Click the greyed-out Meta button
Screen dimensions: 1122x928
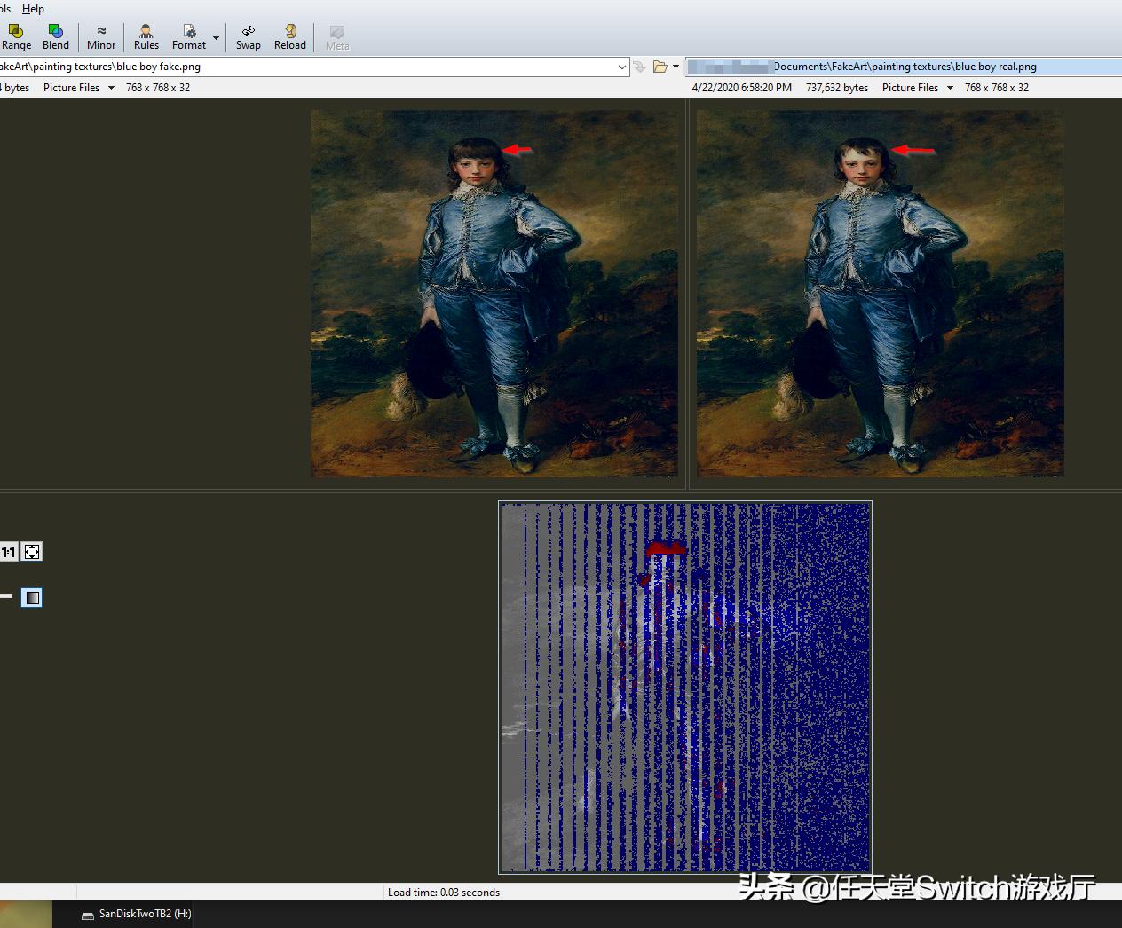tap(337, 37)
